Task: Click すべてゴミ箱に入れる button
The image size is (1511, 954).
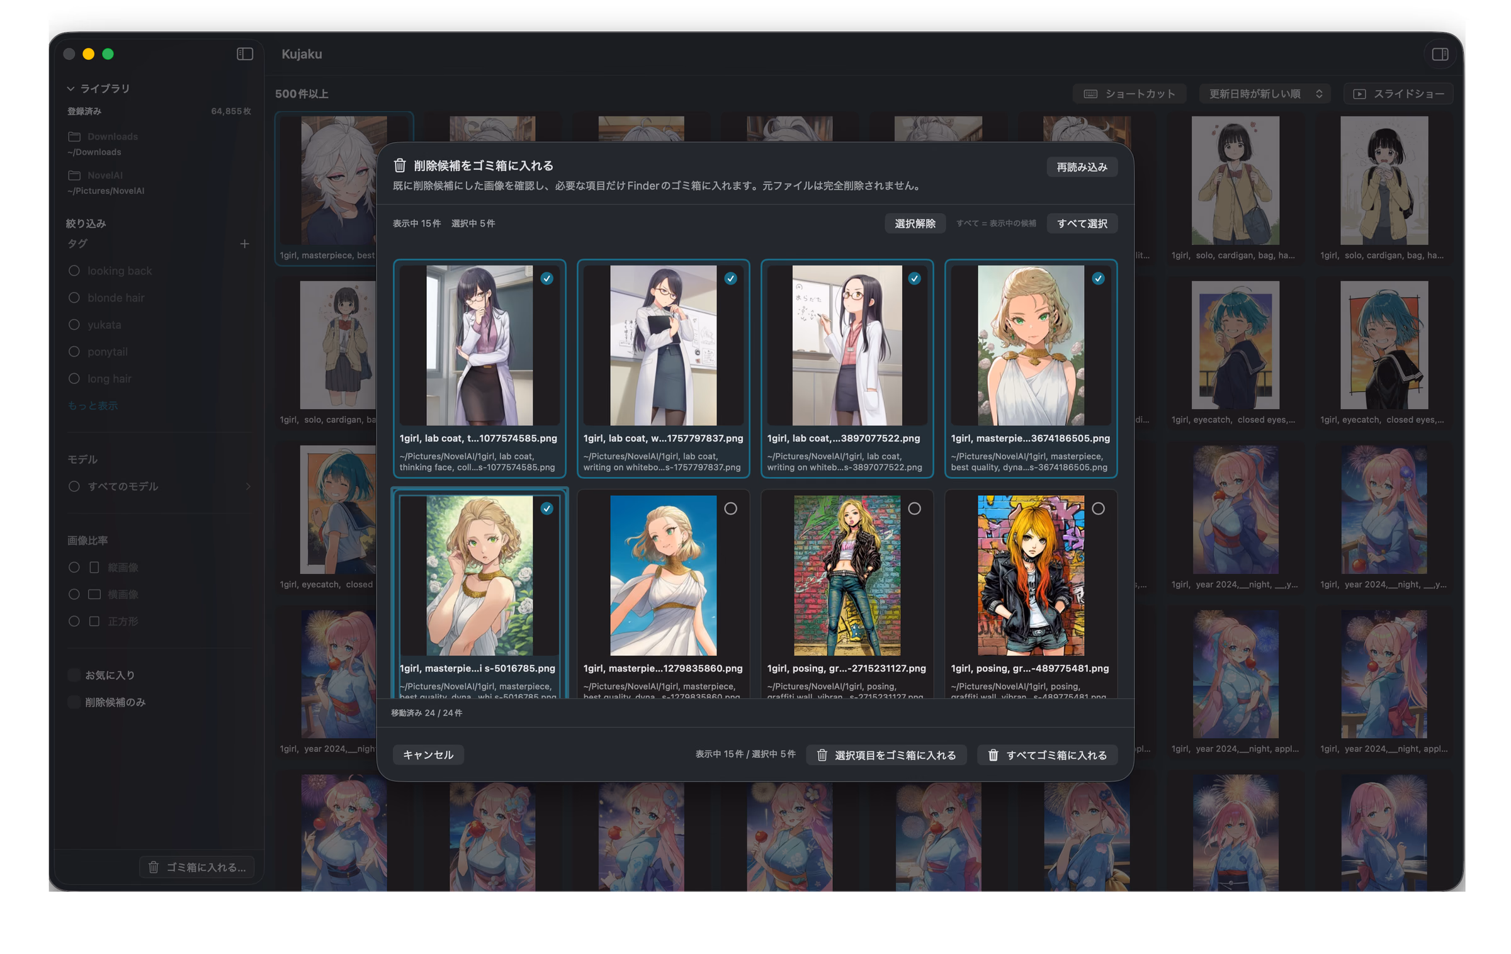Action: (1048, 755)
